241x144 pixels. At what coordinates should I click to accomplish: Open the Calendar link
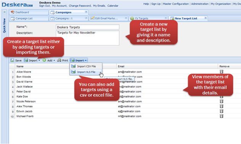tap(113, 6)
